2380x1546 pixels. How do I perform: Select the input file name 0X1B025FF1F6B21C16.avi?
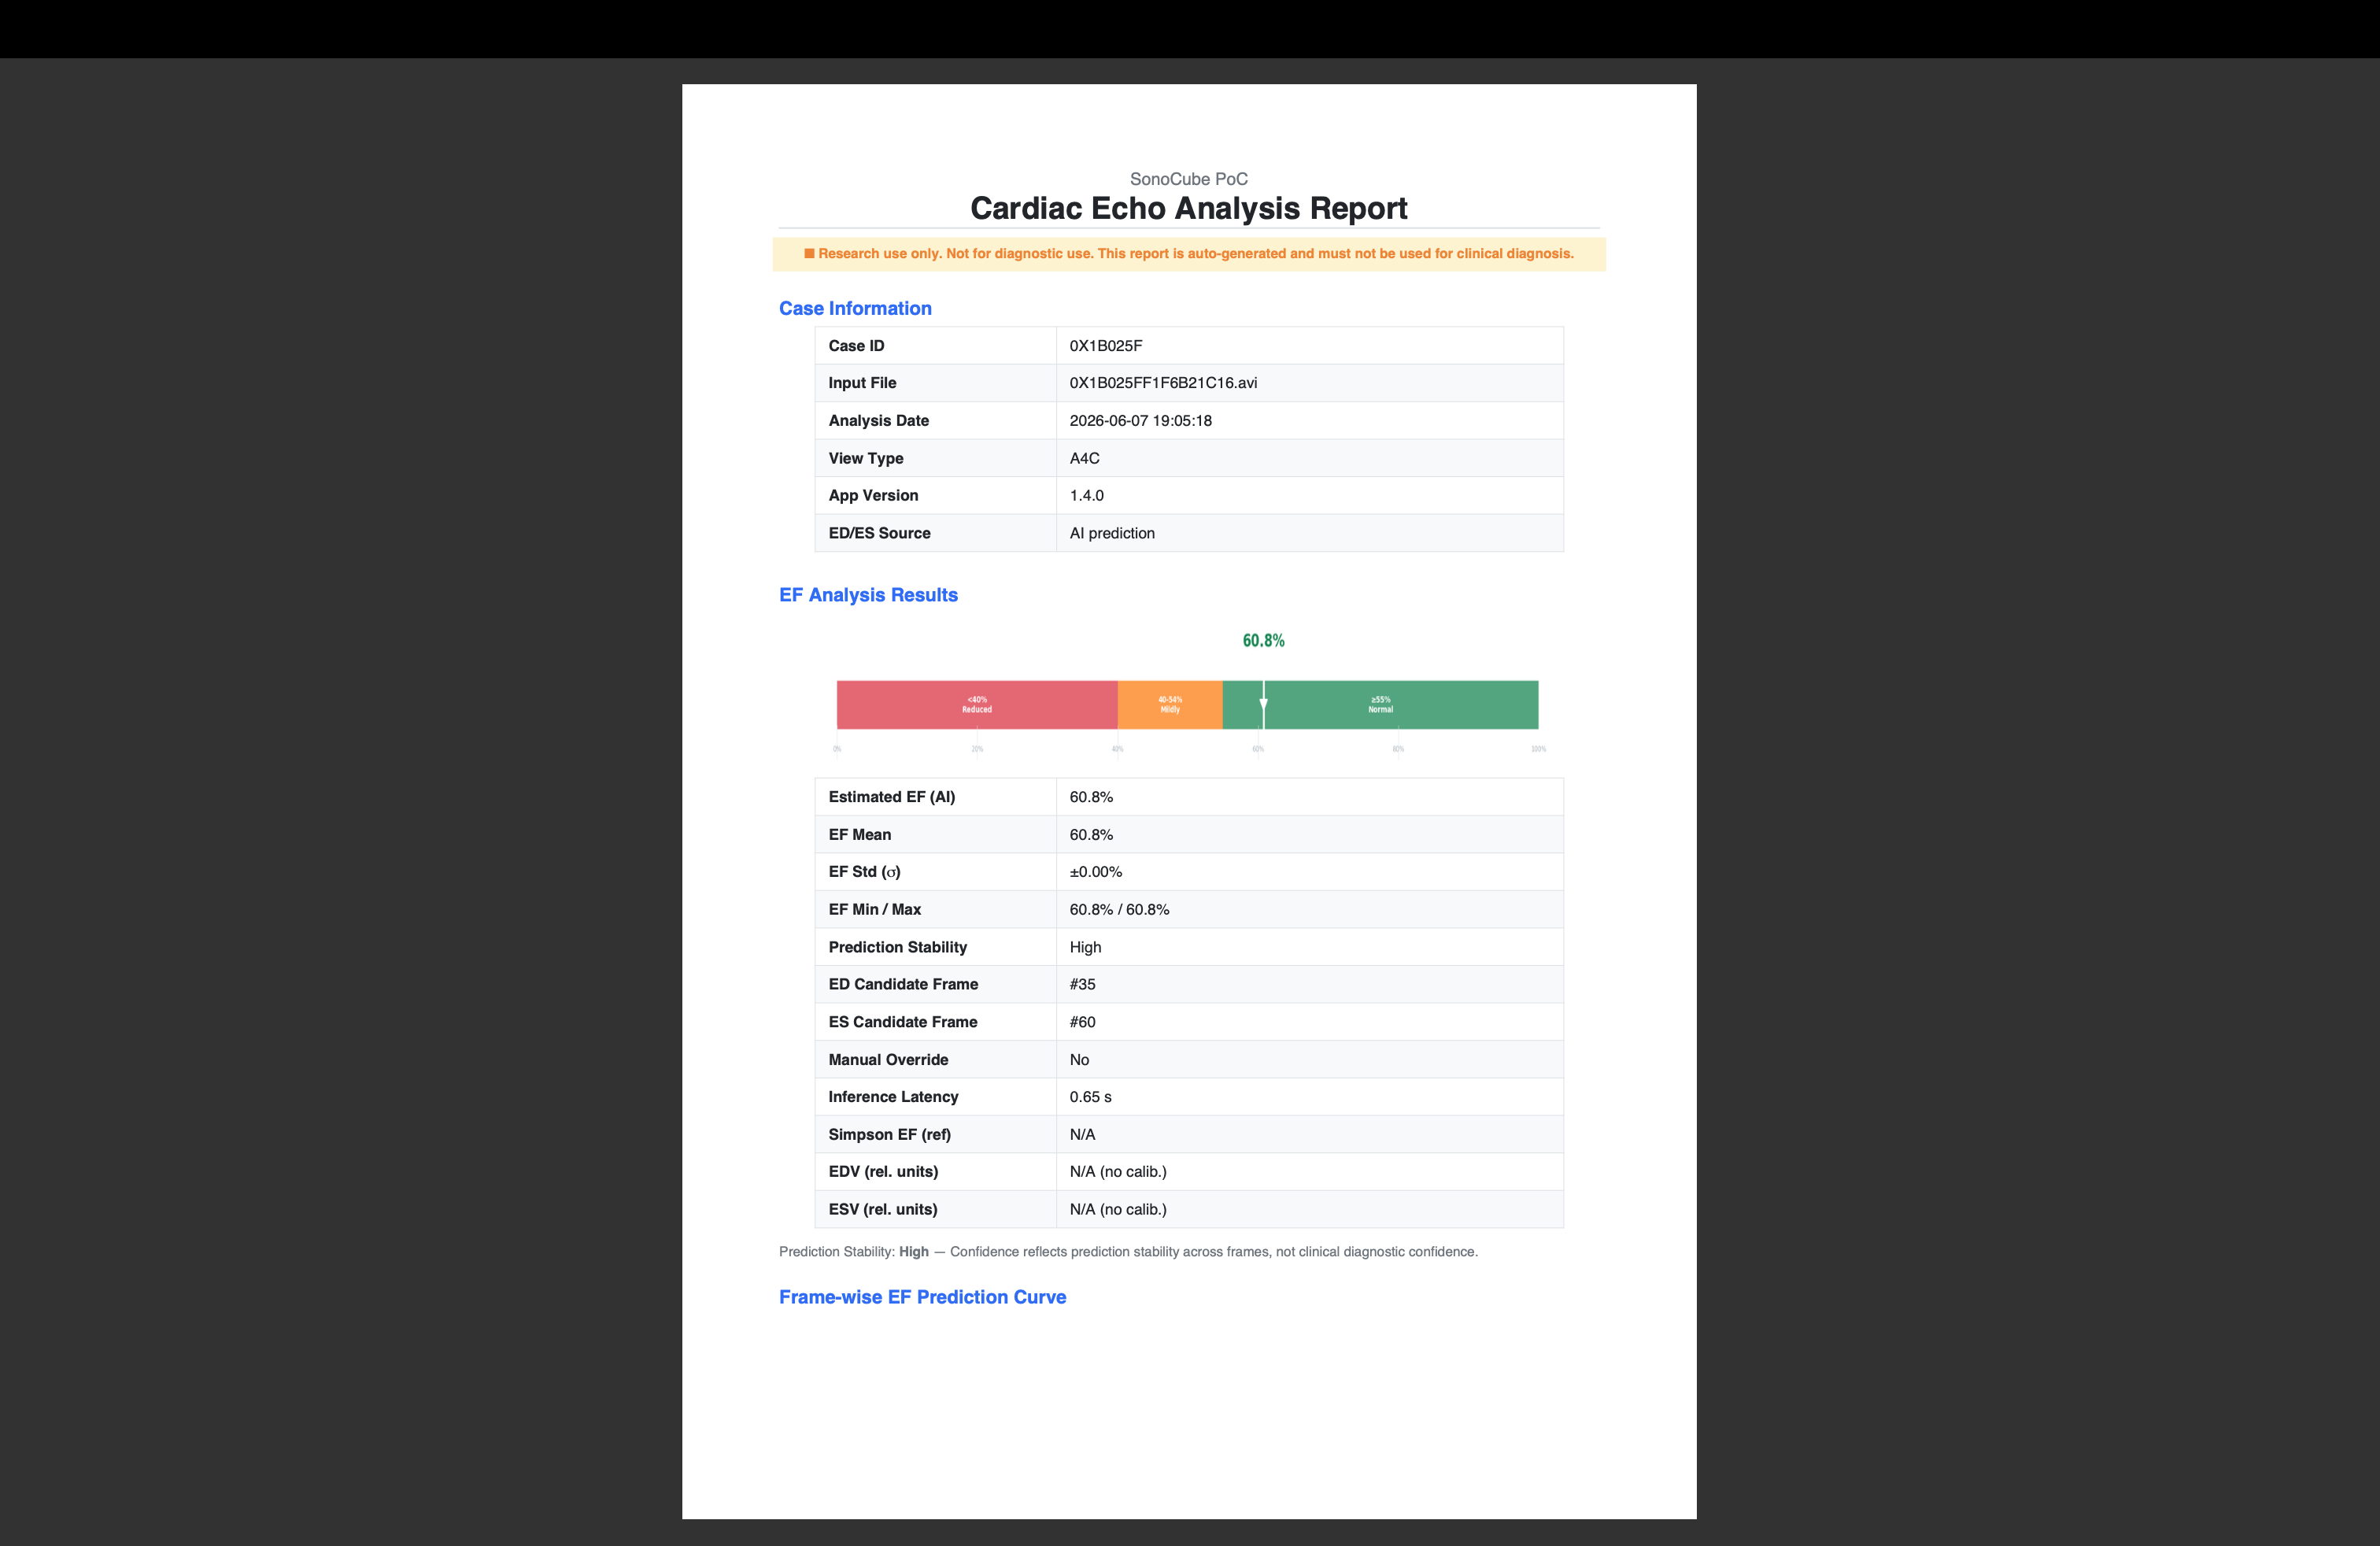(1163, 383)
